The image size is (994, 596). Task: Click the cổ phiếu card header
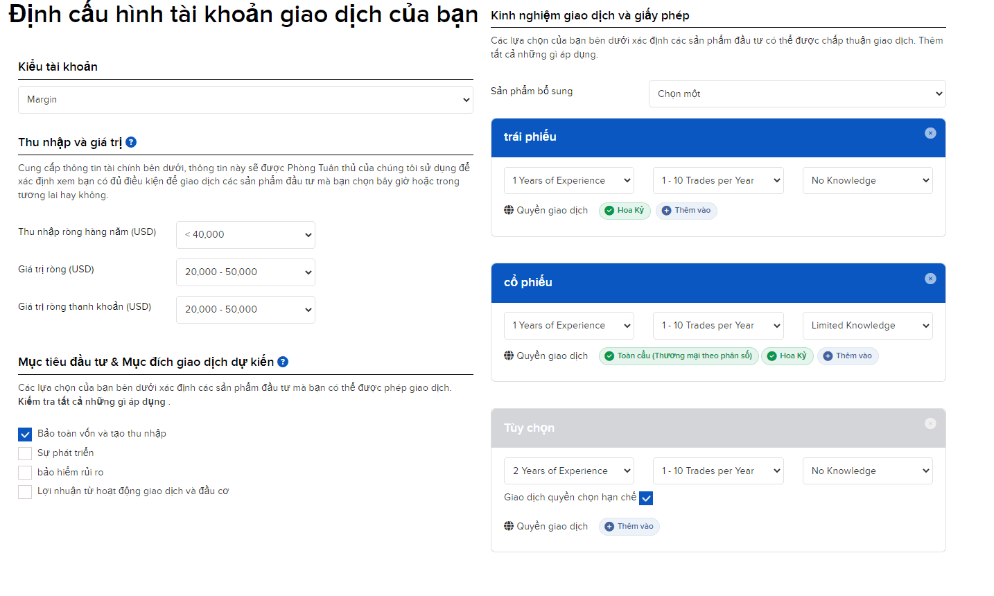718,283
